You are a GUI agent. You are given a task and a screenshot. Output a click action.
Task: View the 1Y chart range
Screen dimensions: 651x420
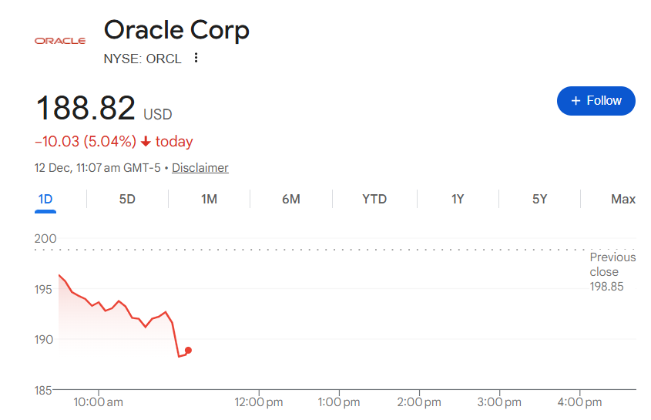tap(458, 199)
